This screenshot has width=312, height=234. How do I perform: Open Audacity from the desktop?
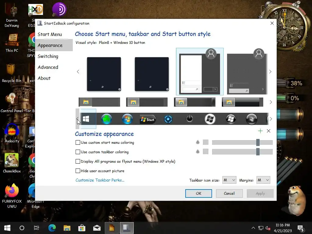coord(12,133)
